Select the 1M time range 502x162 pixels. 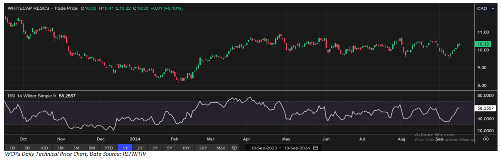click(x=60, y=148)
